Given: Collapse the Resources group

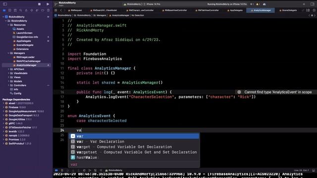Looking at the screenshot, I should [8, 25].
